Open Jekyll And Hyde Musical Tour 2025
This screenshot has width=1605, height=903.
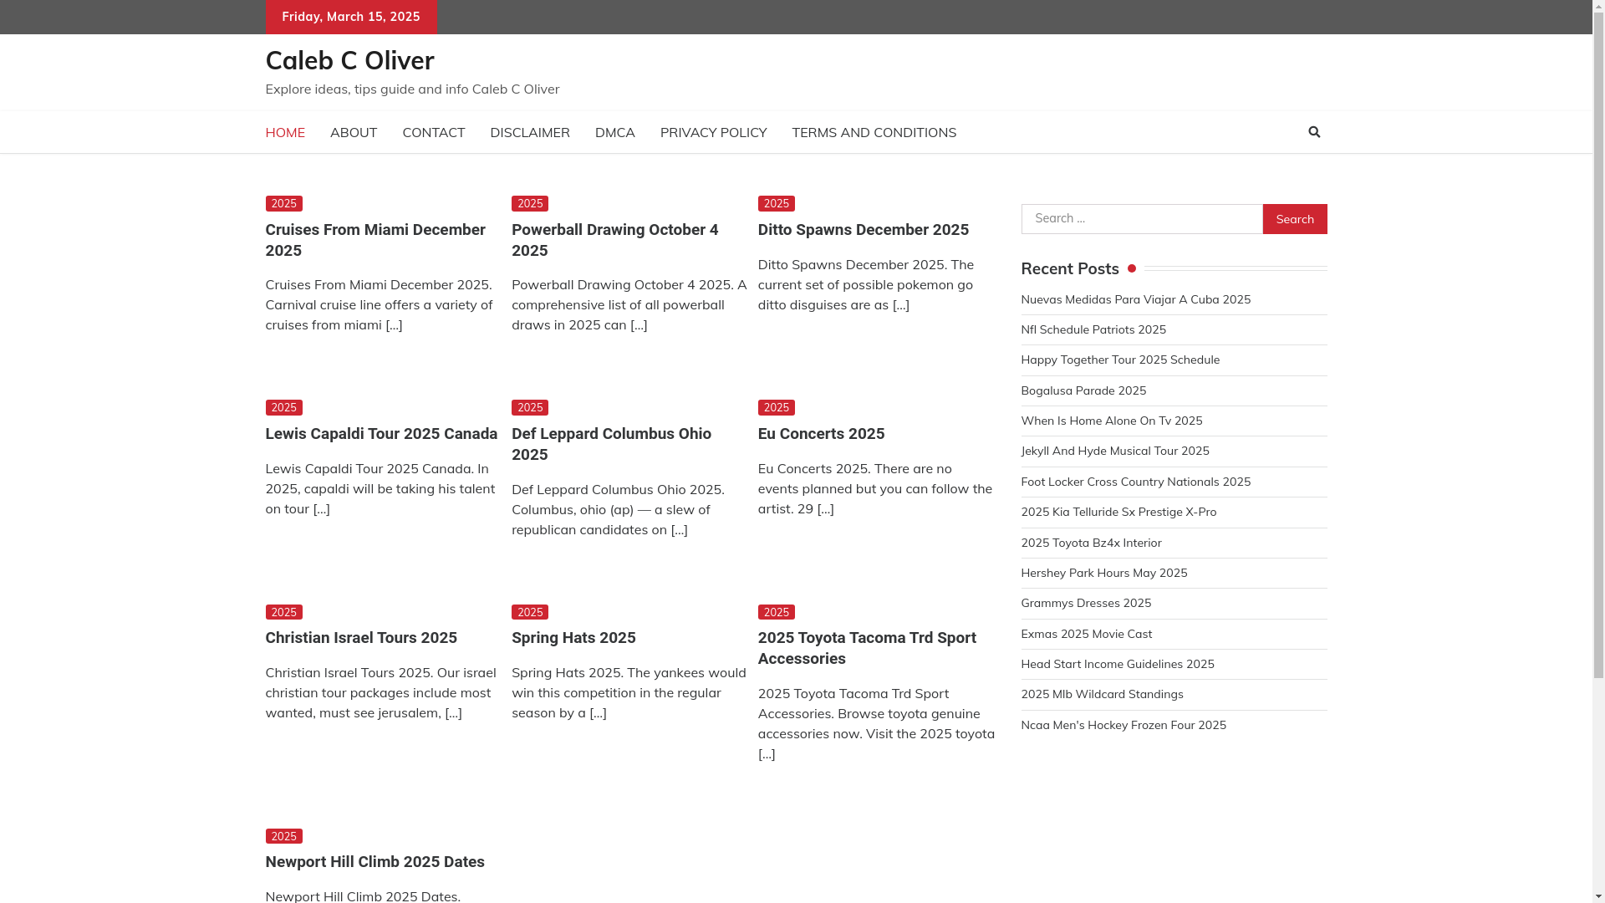[x=1115, y=451]
